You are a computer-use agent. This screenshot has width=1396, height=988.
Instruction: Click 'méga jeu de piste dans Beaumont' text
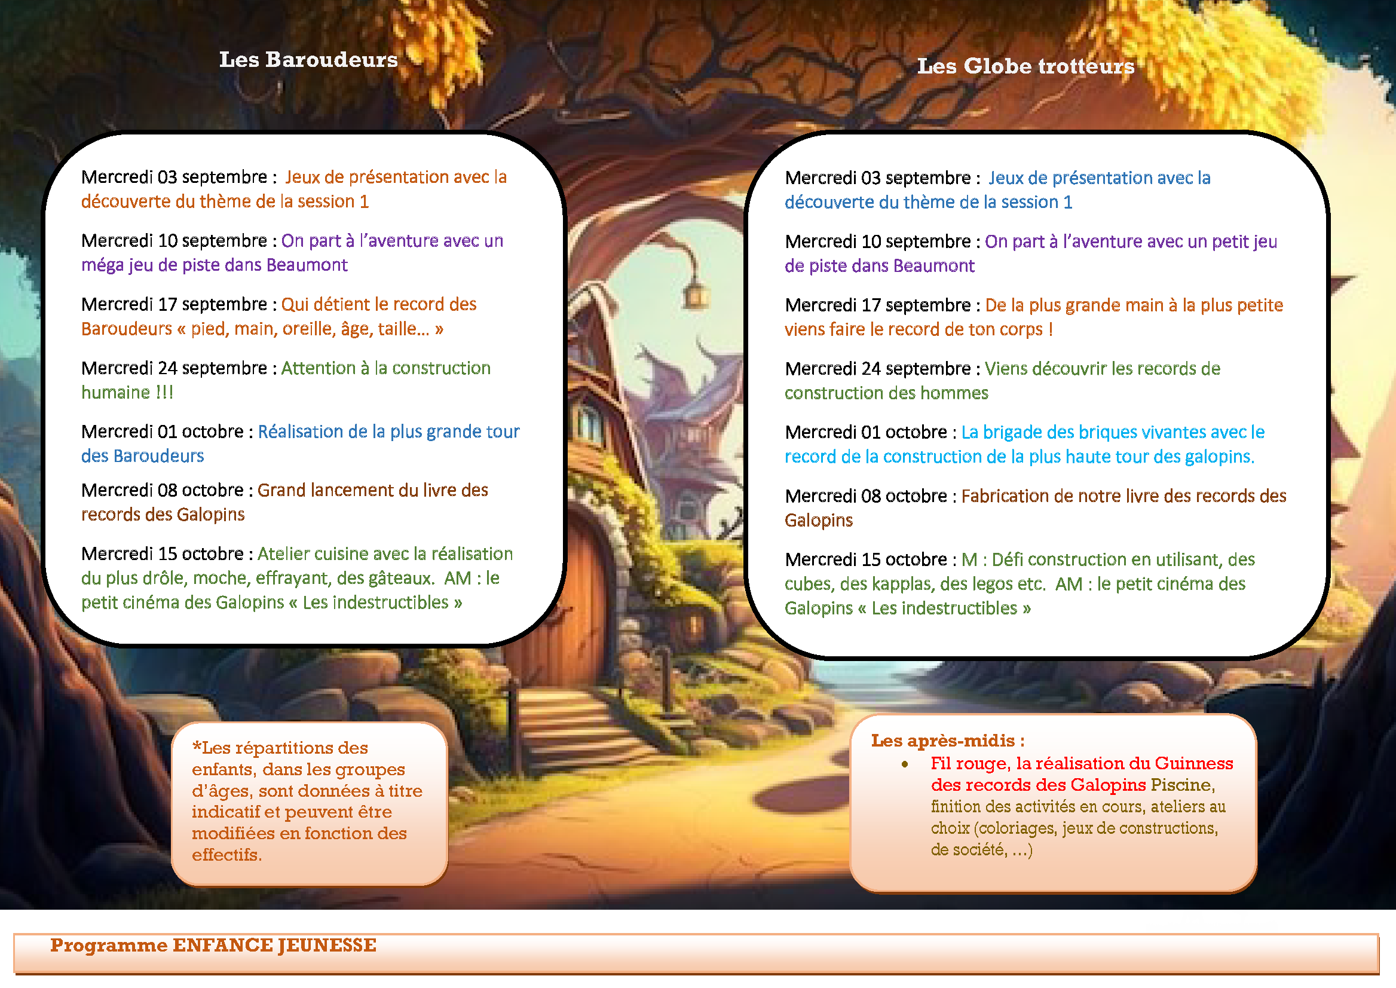click(x=214, y=265)
